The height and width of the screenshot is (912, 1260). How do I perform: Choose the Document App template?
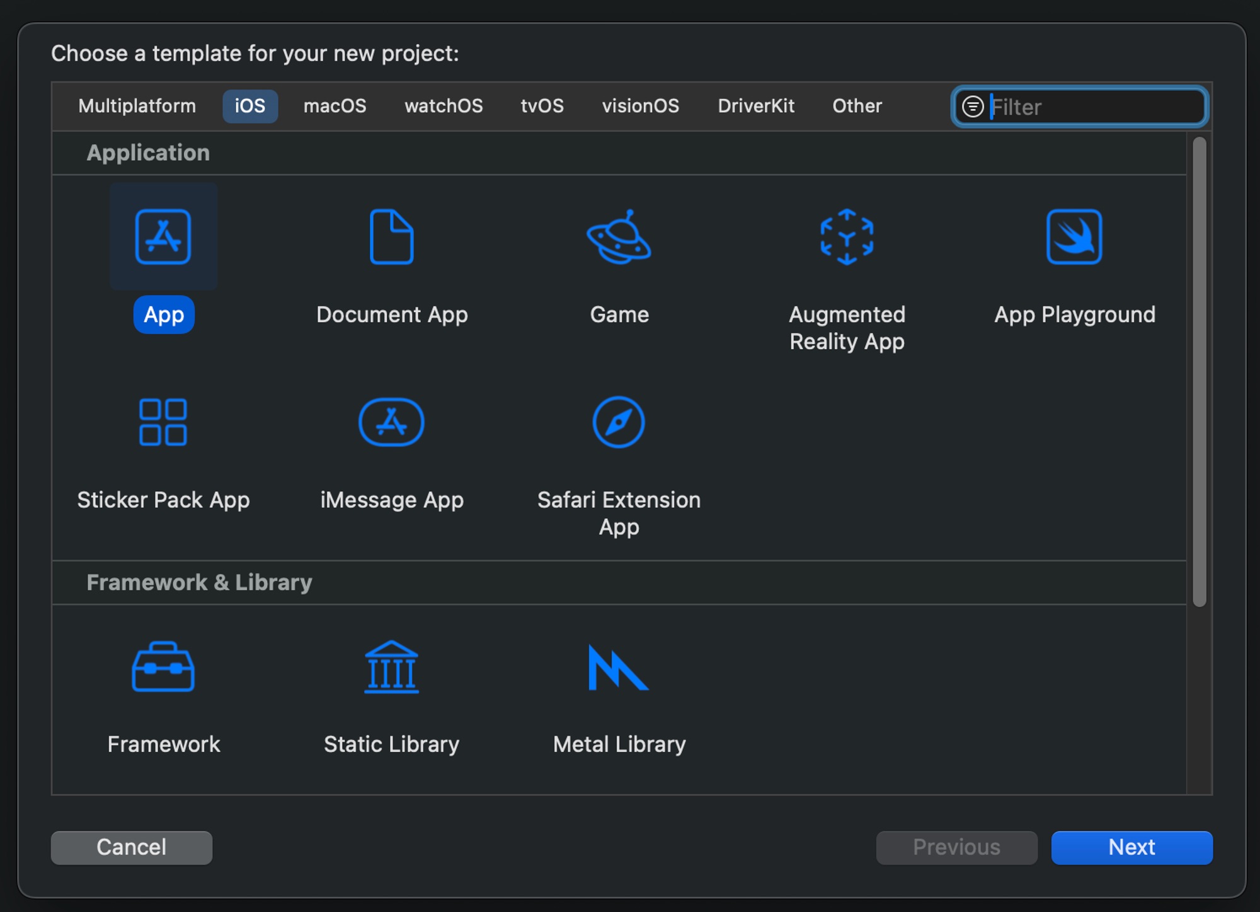pyautogui.click(x=391, y=237)
